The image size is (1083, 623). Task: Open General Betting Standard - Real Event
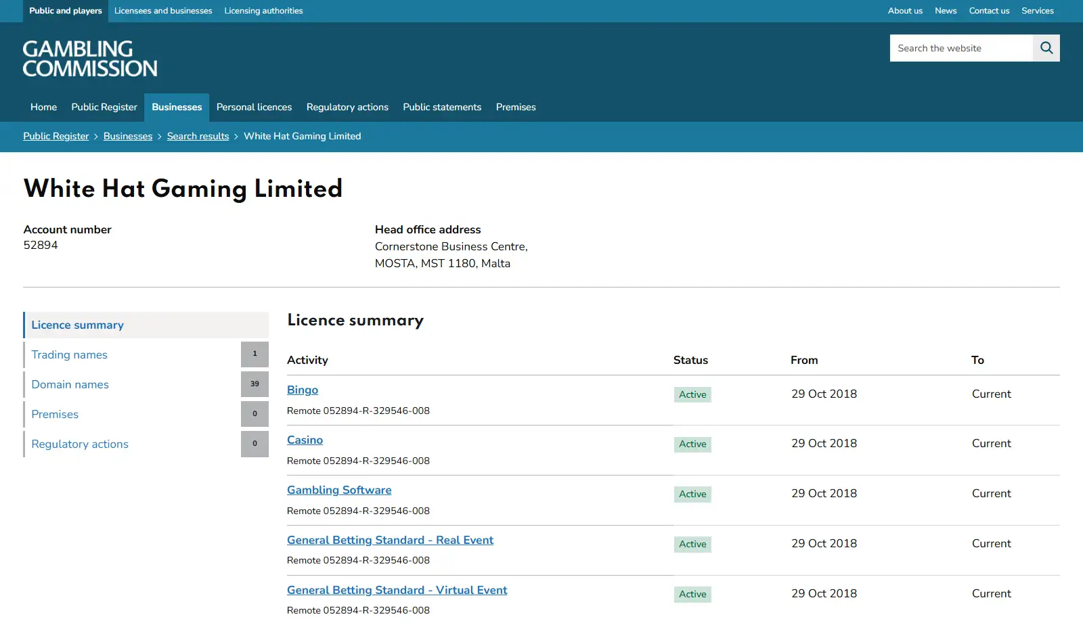[390, 540]
